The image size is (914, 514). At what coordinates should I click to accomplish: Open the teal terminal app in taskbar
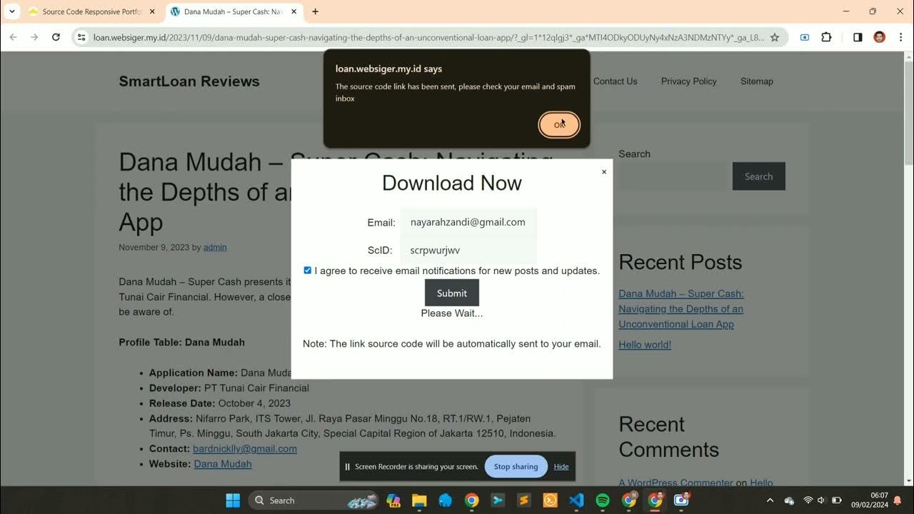(498, 500)
